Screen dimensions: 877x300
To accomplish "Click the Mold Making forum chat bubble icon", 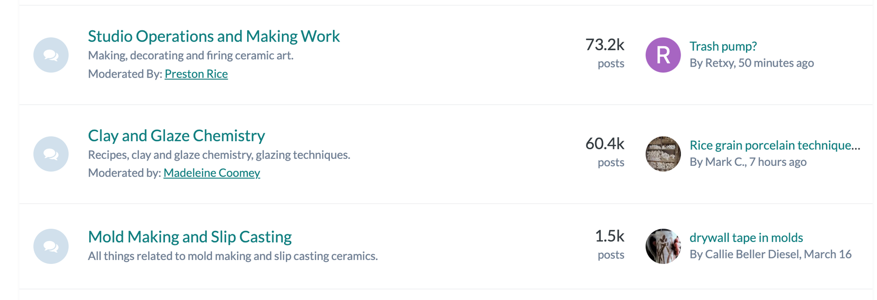I will tap(51, 246).
